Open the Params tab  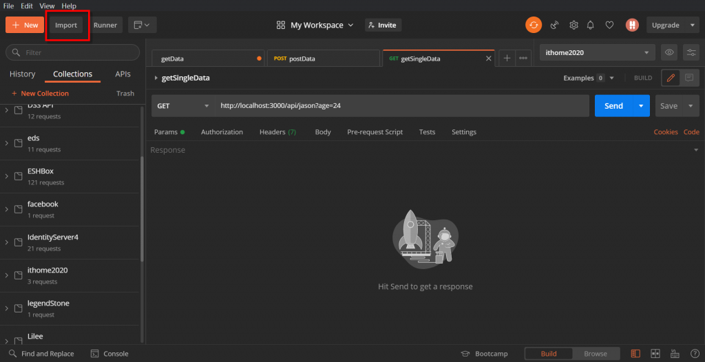tap(169, 132)
